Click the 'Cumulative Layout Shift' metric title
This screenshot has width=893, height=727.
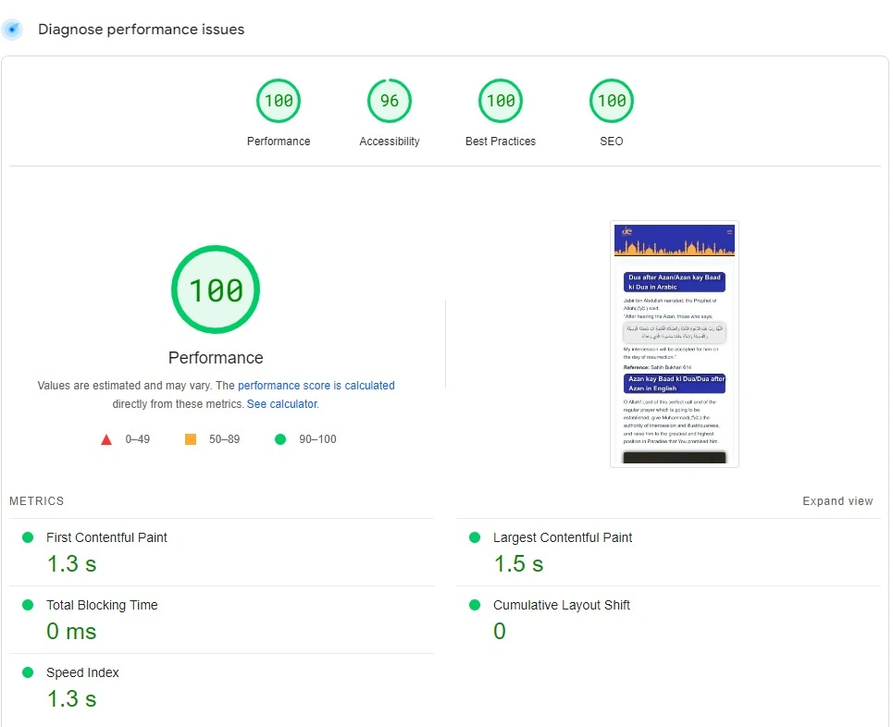[x=562, y=605]
